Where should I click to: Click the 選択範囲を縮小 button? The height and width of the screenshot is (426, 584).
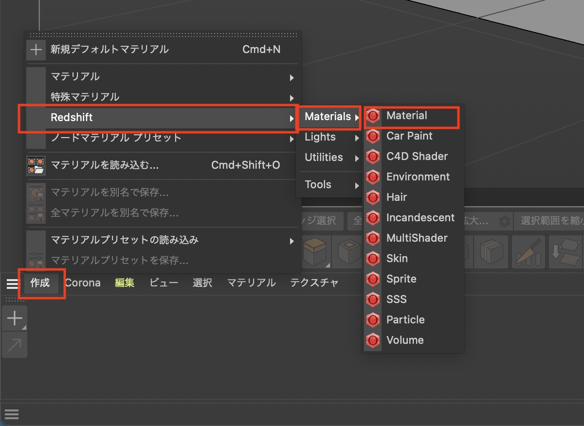click(x=550, y=221)
